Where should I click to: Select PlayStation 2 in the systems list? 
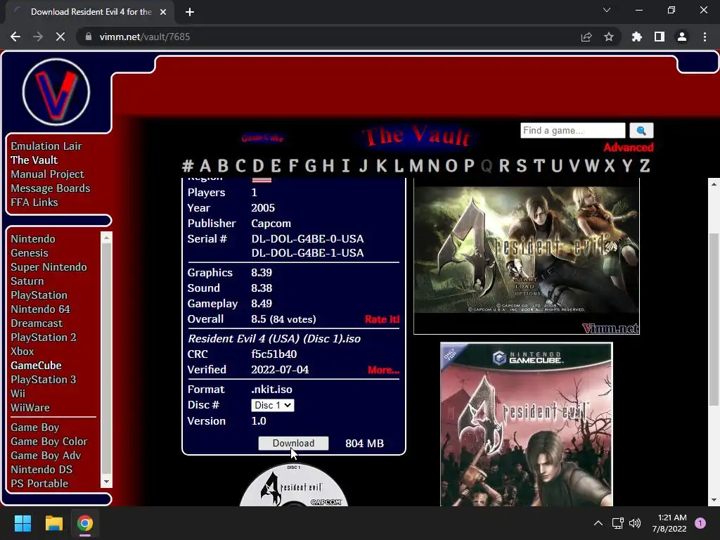click(43, 337)
